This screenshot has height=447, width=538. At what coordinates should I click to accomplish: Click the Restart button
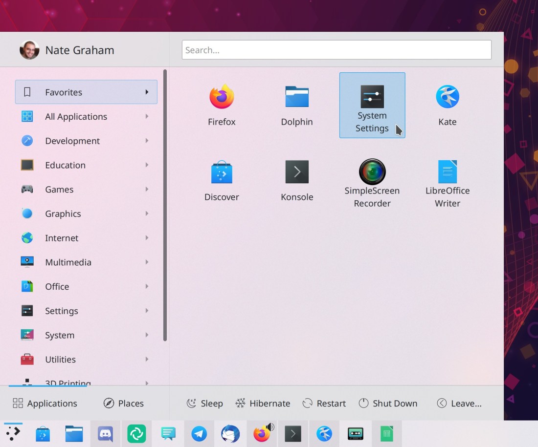(x=324, y=404)
